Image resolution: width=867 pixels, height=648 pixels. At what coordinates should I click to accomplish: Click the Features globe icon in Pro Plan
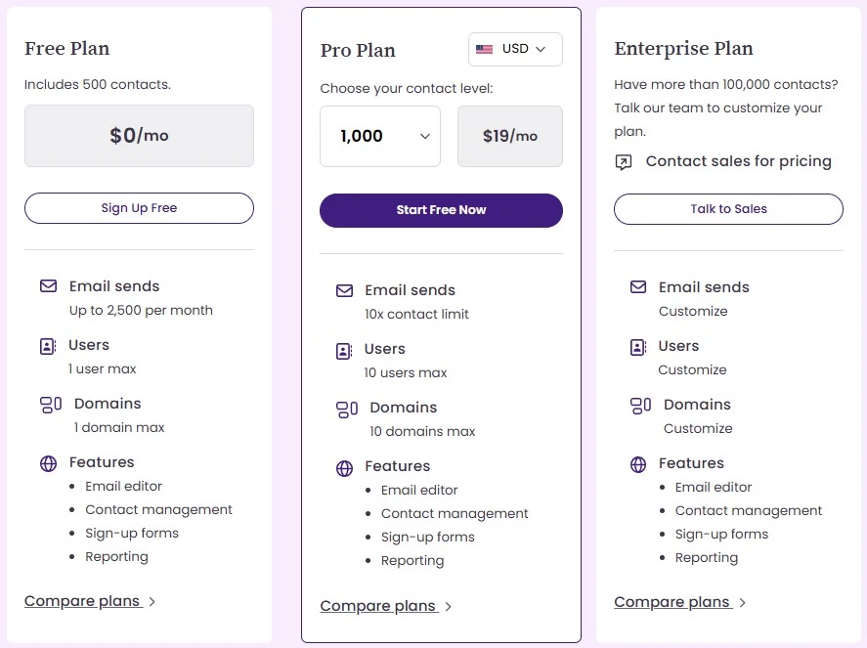click(x=344, y=467)
